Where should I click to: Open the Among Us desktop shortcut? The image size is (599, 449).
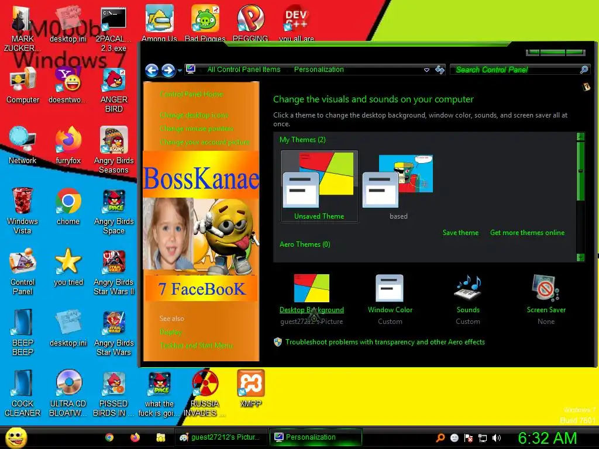click(x=159, y=23)
